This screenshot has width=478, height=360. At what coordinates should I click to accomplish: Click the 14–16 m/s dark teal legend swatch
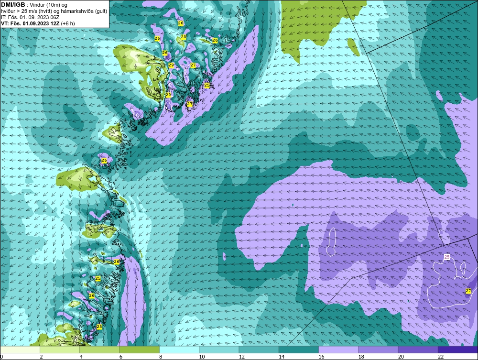(x=299, y=349)
